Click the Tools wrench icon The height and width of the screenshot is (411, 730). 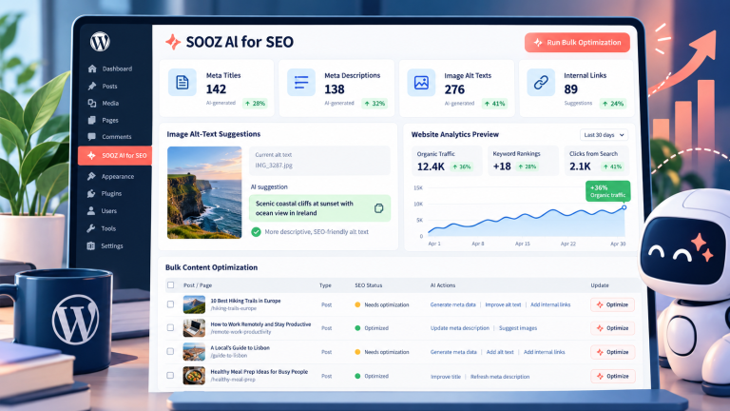91,228
